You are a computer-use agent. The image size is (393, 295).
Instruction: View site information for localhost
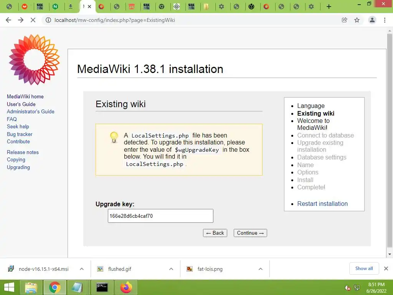48,20
